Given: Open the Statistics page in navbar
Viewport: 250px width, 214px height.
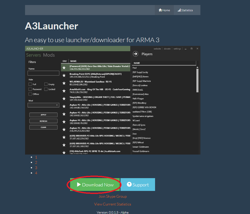Looking at the screenshot, I should point(185,10).
